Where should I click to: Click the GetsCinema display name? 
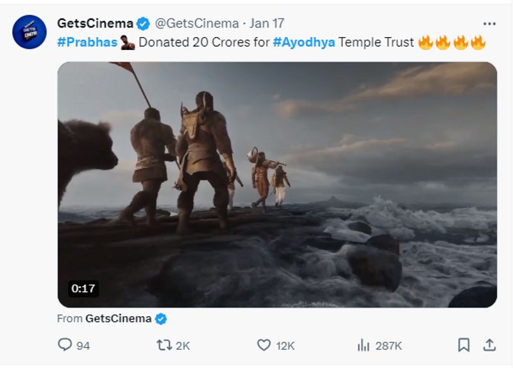[x=95, y=24]
